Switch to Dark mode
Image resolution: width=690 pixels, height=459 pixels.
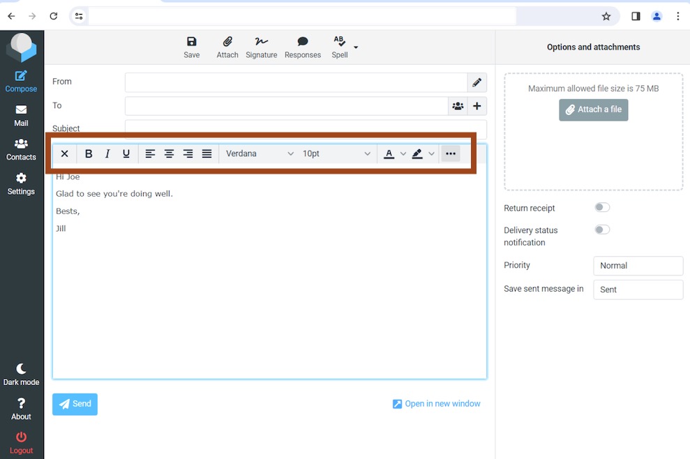21,374
